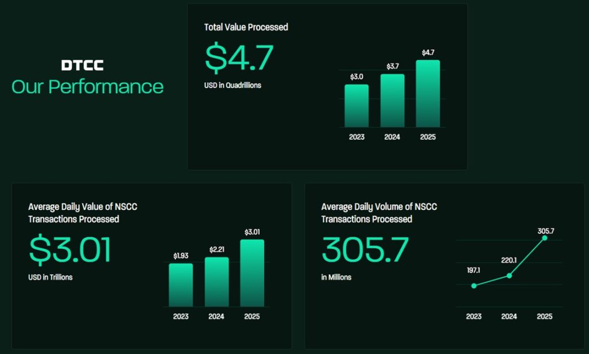Image resolution: width=589 pixels, height=354 pixels.
Task: Click the $1.93 bar in Daily Value chart
Action: pos(181,285)
